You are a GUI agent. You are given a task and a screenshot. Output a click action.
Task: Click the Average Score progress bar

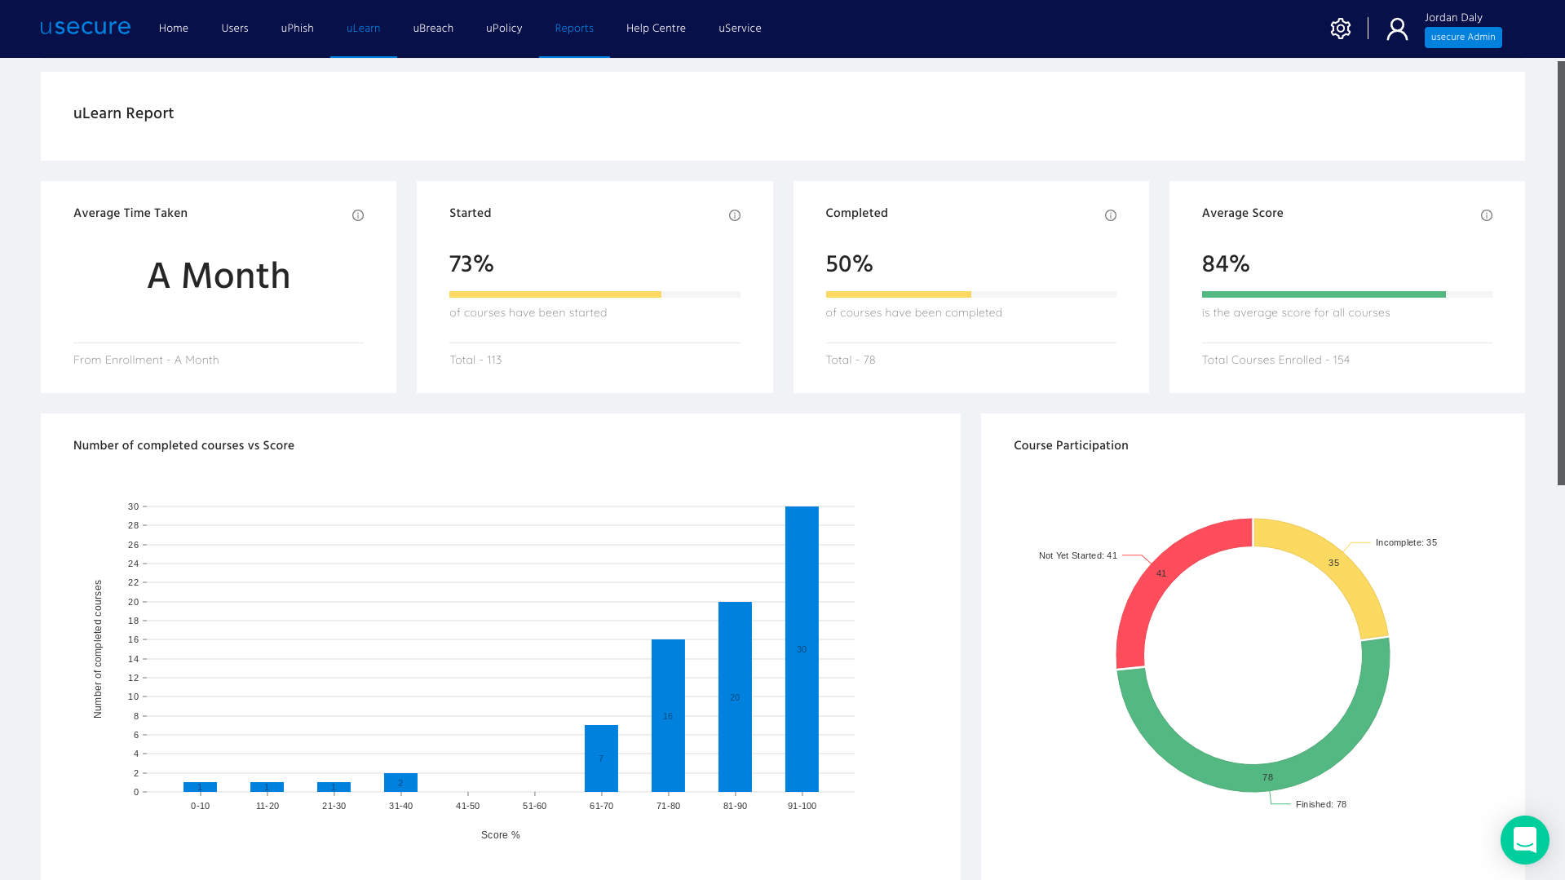tap(1323, 294)
